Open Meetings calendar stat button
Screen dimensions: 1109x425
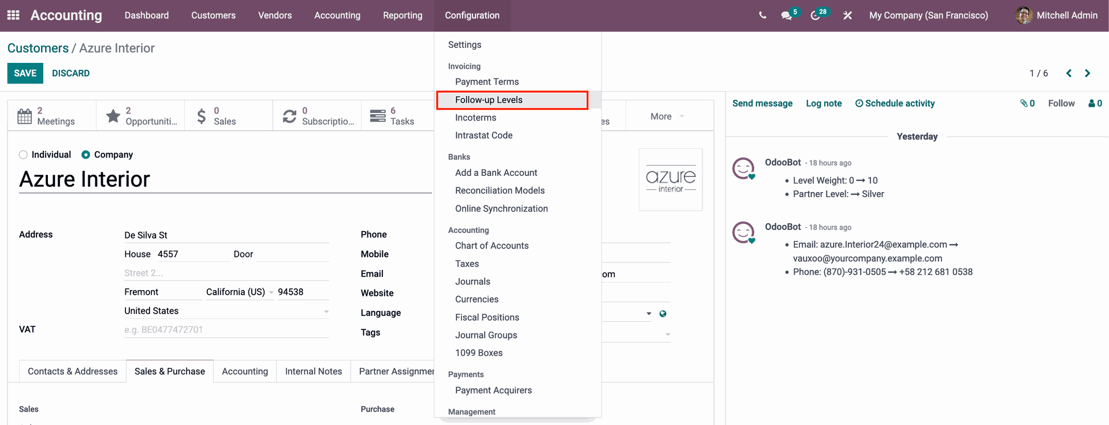pyautogui.click(x=51, y=116)
